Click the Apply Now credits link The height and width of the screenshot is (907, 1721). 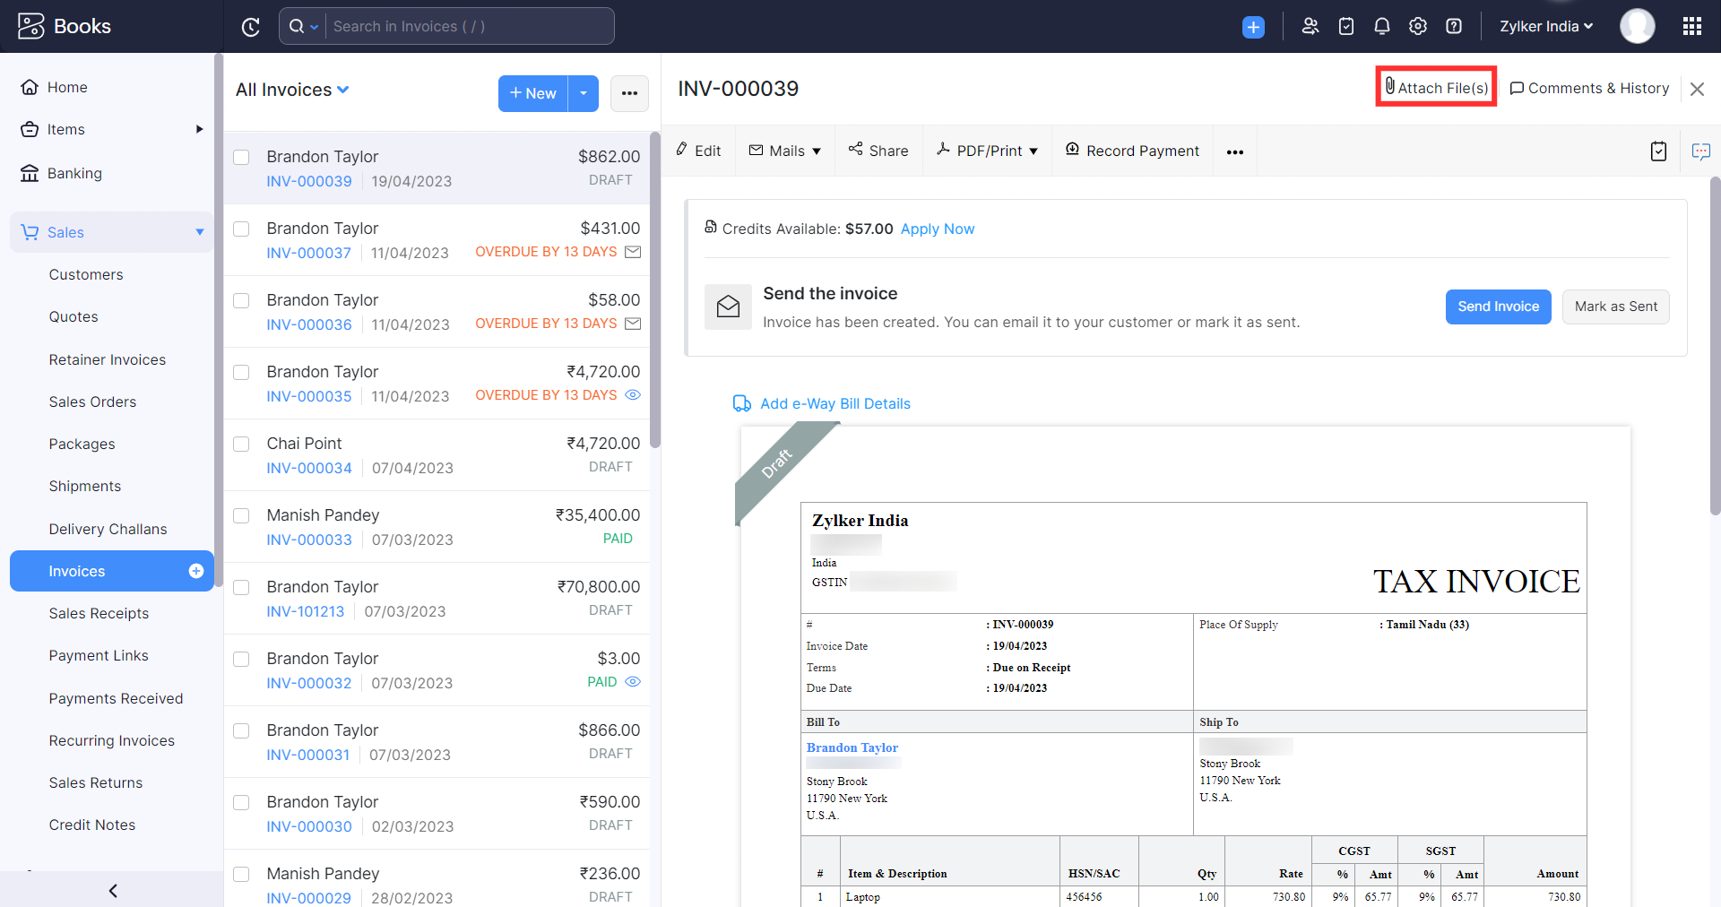(937, 229)
